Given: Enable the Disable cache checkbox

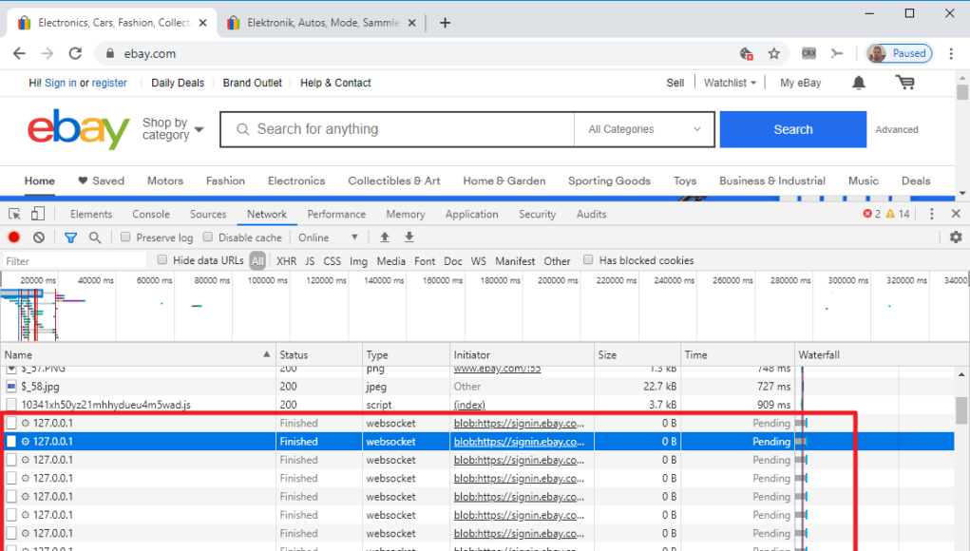Looking at the screenshot, I should tap(208, 237).
